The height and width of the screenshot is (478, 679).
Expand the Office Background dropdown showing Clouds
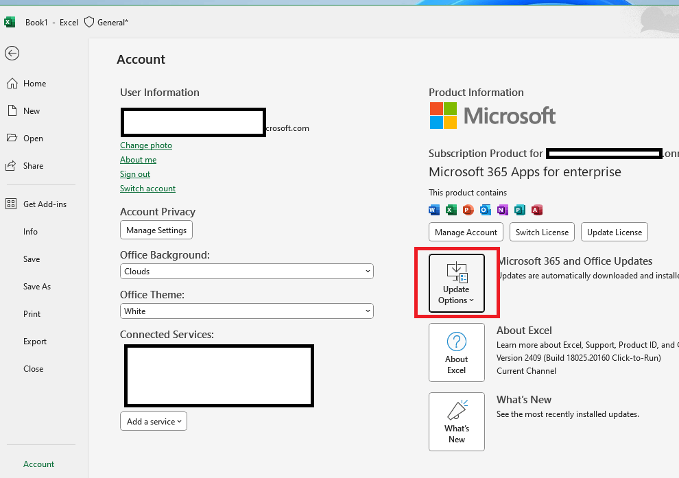(247, 272)
